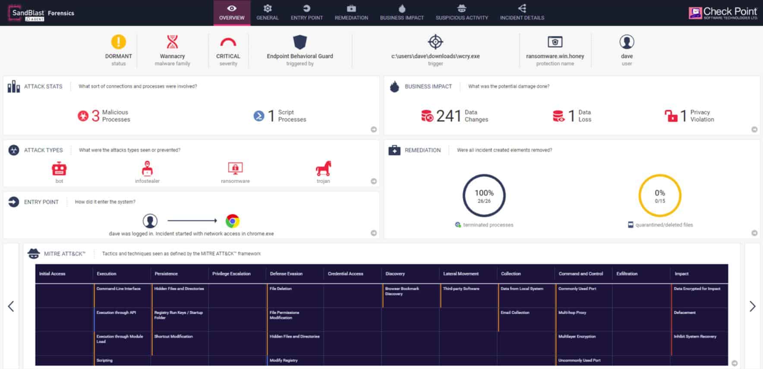
Task: Click the terminated processes label
Action: tap(488, 225)
